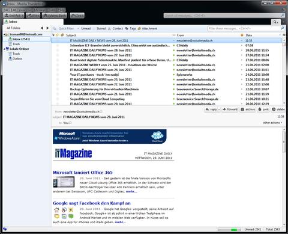
Task: Expand the other actions menu
Action: point(272,123)
